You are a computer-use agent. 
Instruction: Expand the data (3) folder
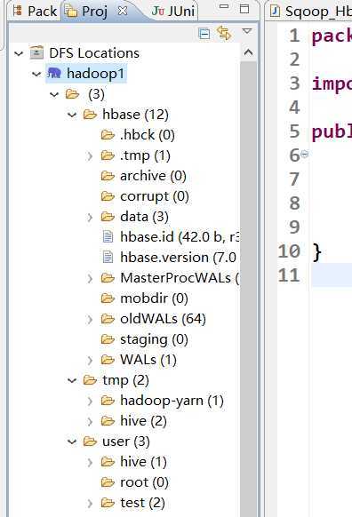90,217
